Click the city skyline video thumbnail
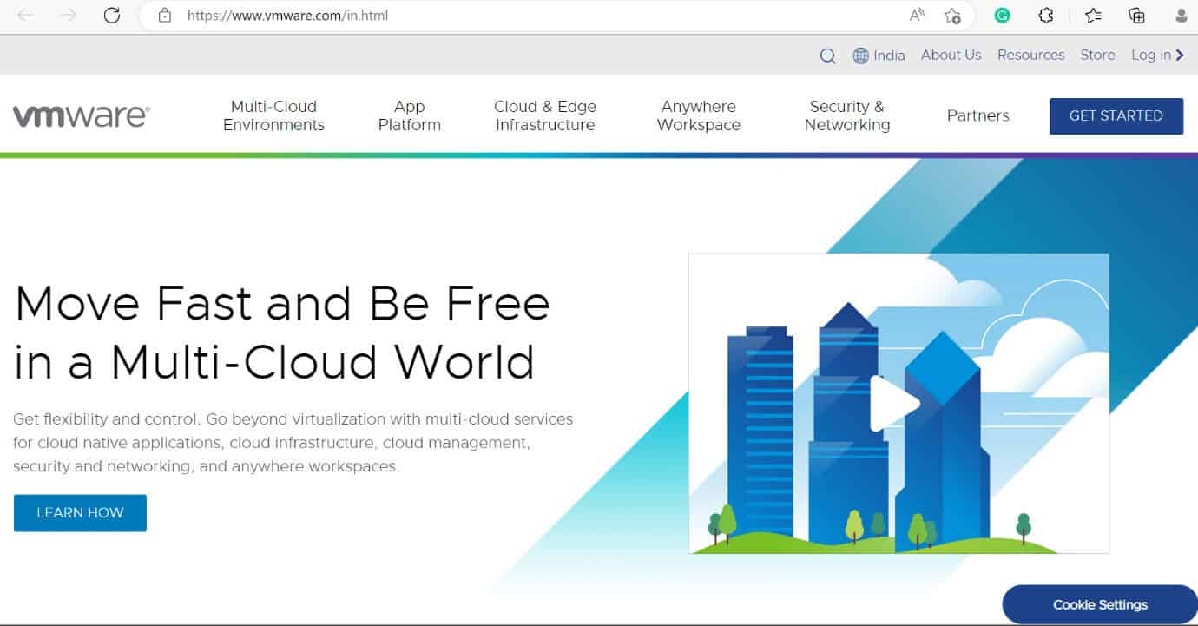The image size is (1198, 626). pyautogui.click(x=898, y=404)
